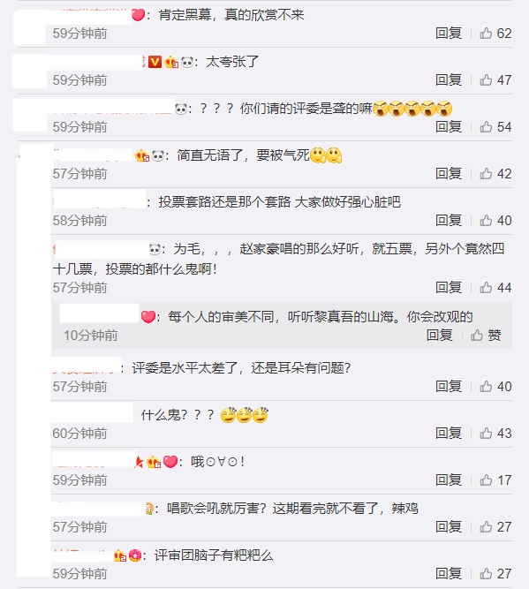This screenshot has height=589, width=529.
Task: Reply to the 肯定黑幕 comment
Action: point(449,34)
